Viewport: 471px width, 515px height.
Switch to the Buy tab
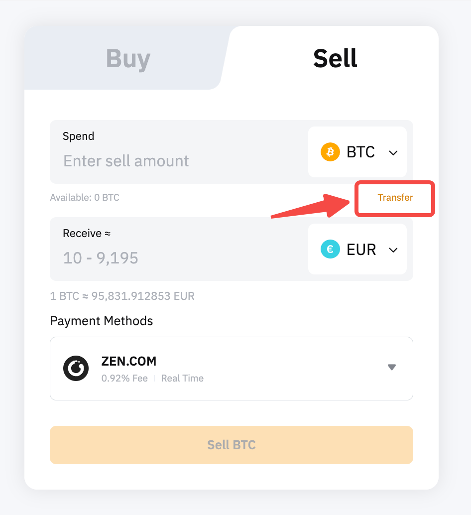click(x=128, y=59)
